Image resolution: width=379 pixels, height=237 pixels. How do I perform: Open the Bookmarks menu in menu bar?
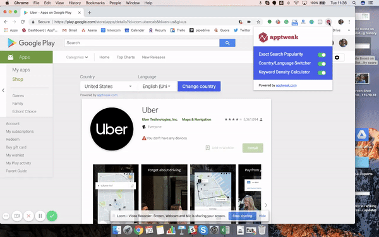click(x=95, y=3)
